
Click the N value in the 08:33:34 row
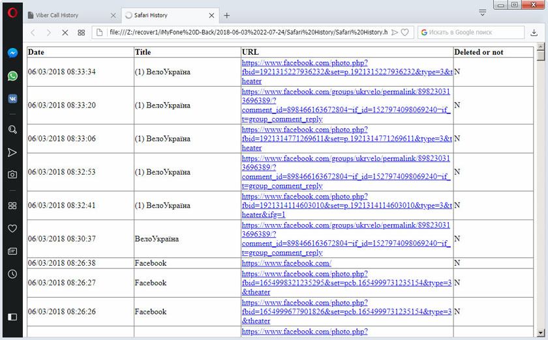tap(457, 72)
